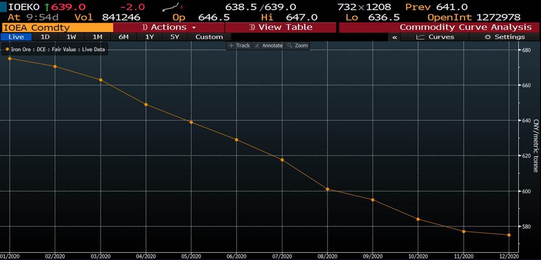Open the Actions dropdown menu
Screen dimensions: 541x260
tap(169, 27)
